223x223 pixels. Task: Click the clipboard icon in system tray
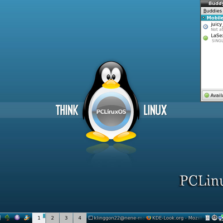207,217
